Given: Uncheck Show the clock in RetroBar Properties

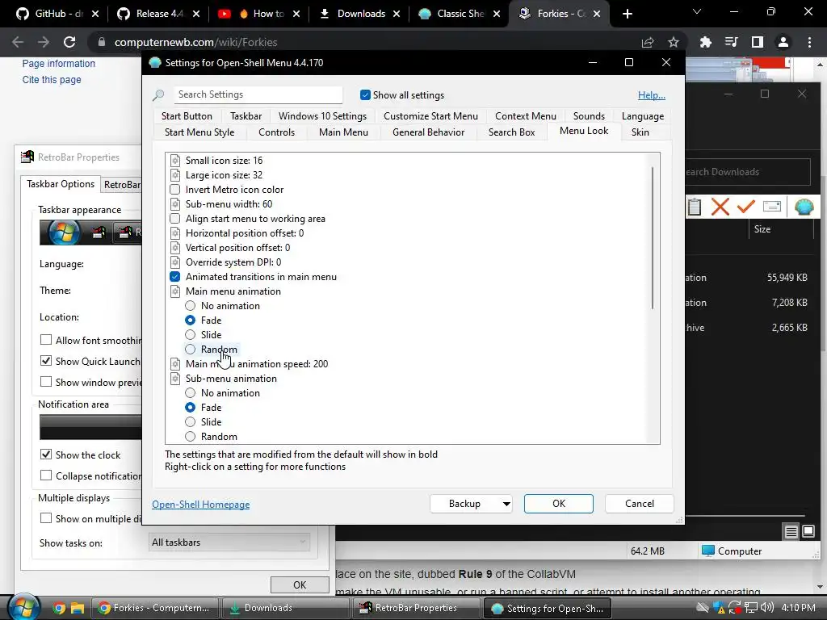Looking at the screenshot, I should click(x=46, y=455).
